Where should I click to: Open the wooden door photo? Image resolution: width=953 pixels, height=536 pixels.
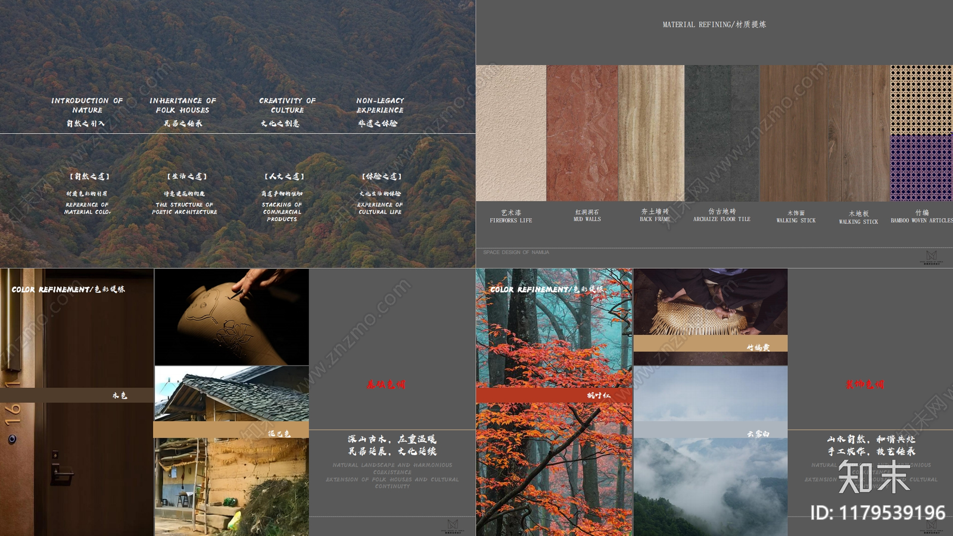(x=77, y=402)
